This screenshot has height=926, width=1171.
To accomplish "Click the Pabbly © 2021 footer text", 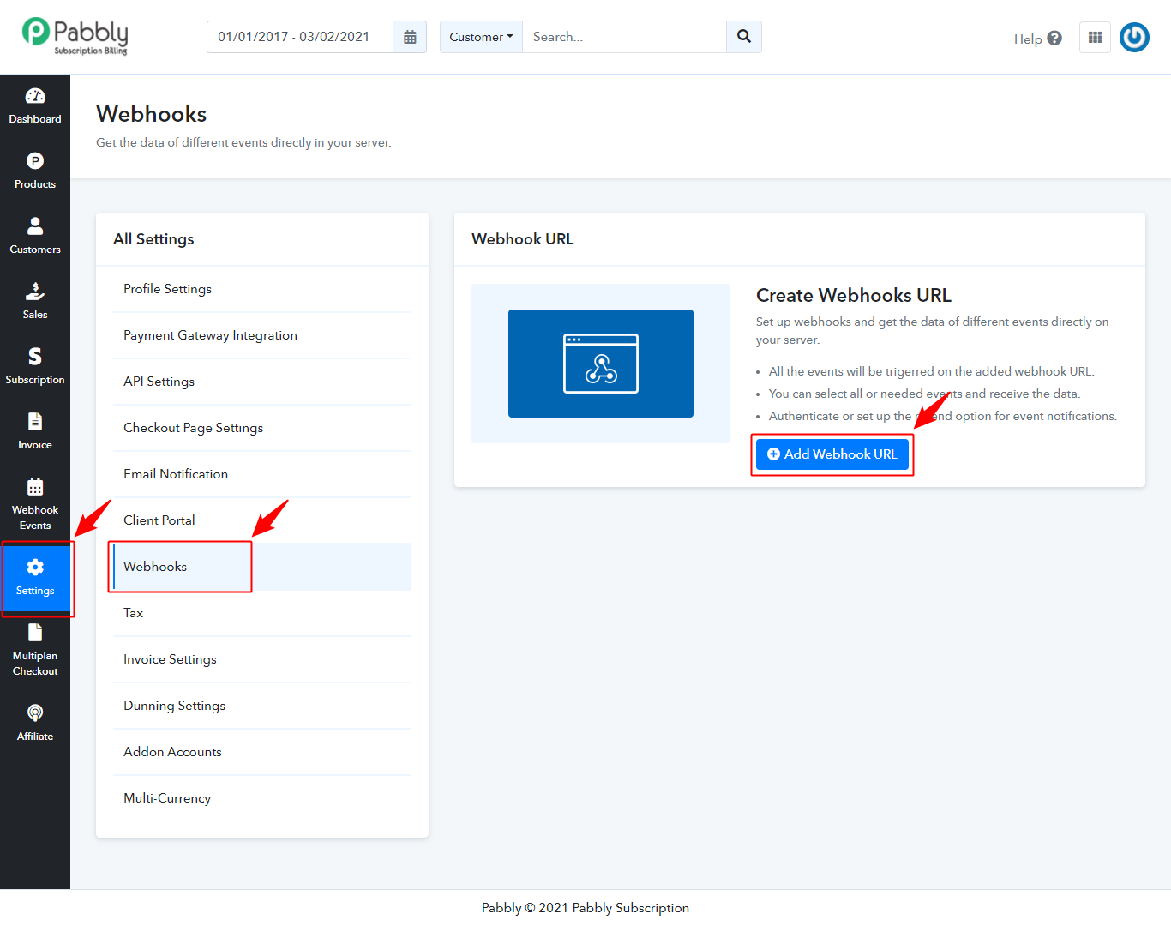I will 585,908.
